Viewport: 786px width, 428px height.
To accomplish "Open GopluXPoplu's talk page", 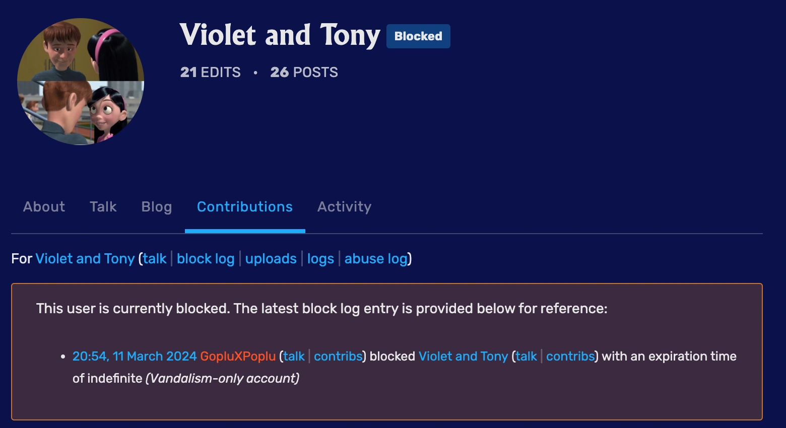I will pos(293,356).
